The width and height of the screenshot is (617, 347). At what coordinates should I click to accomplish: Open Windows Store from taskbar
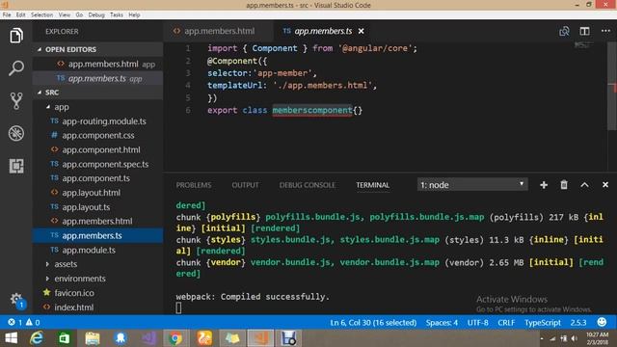pyautogui.click(x=65, y=338)
